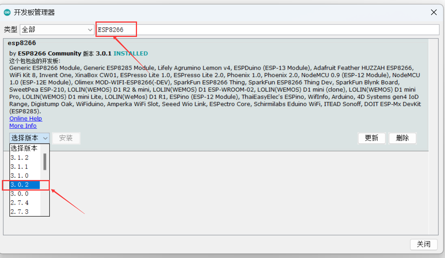Click the 更新 update button
This screenshot has width=445, height=258.
[371, 138]
